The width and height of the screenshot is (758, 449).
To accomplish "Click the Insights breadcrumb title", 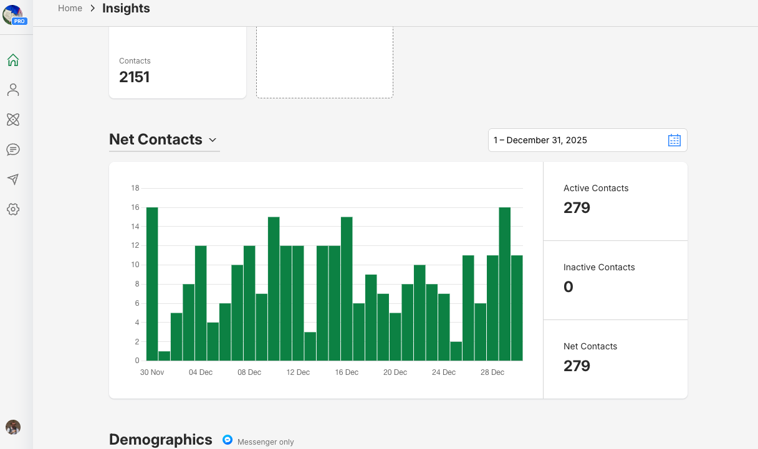I will click(126, 8).
